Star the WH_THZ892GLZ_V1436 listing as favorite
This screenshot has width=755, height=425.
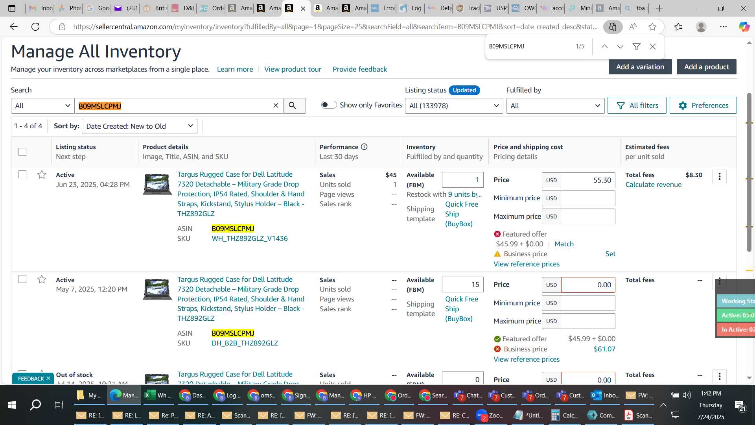click(42, 175)
